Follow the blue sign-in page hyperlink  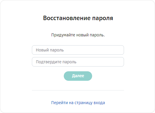(78, 103)
